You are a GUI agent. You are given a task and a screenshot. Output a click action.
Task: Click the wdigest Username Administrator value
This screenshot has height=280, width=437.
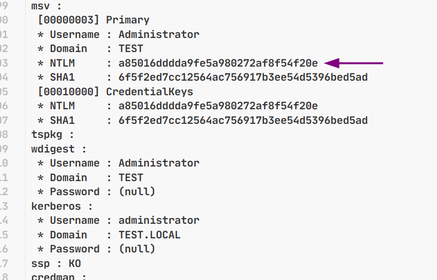[159, 163]
